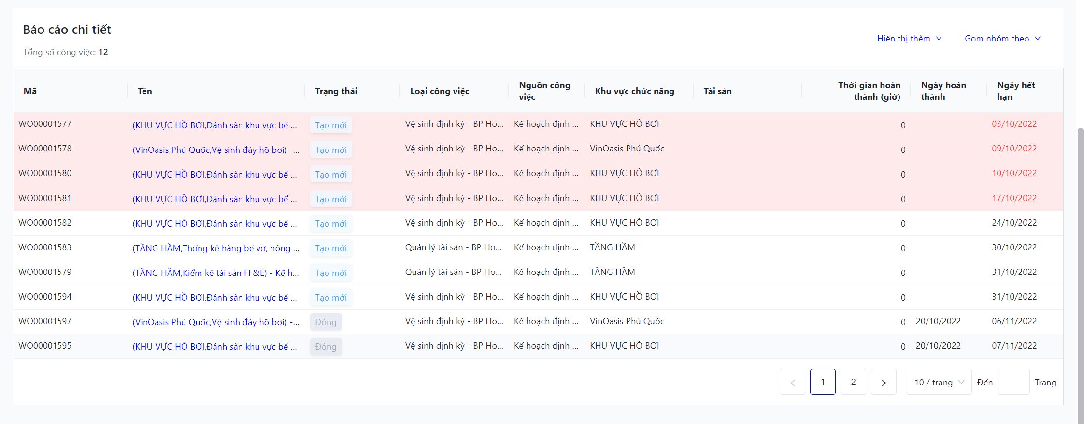Image resolution: width=1084 pixels, height=424 pixels.
Task: Click the 'Ngày hết hạn' column header
Action: (1015, 91)
